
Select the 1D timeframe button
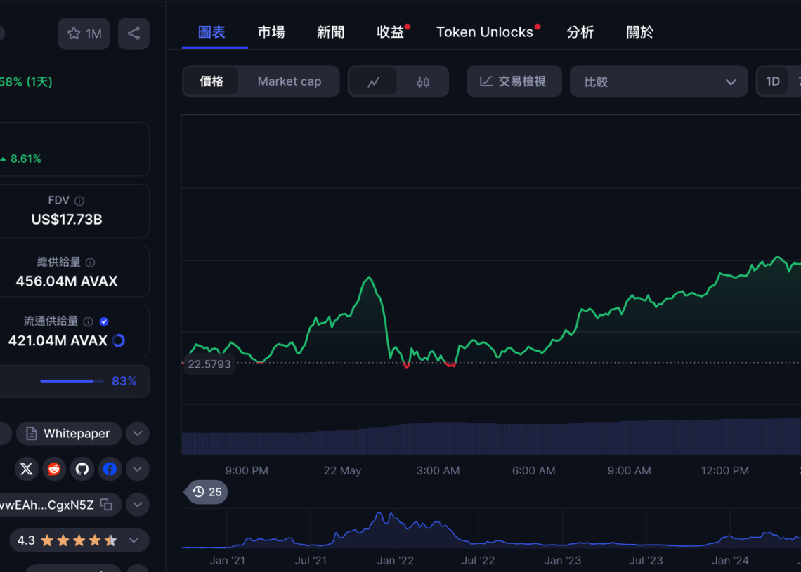pyautogui.click(x=774, y=81)
